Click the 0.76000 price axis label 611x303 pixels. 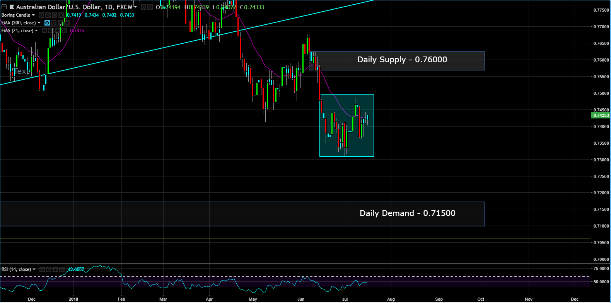601,60
